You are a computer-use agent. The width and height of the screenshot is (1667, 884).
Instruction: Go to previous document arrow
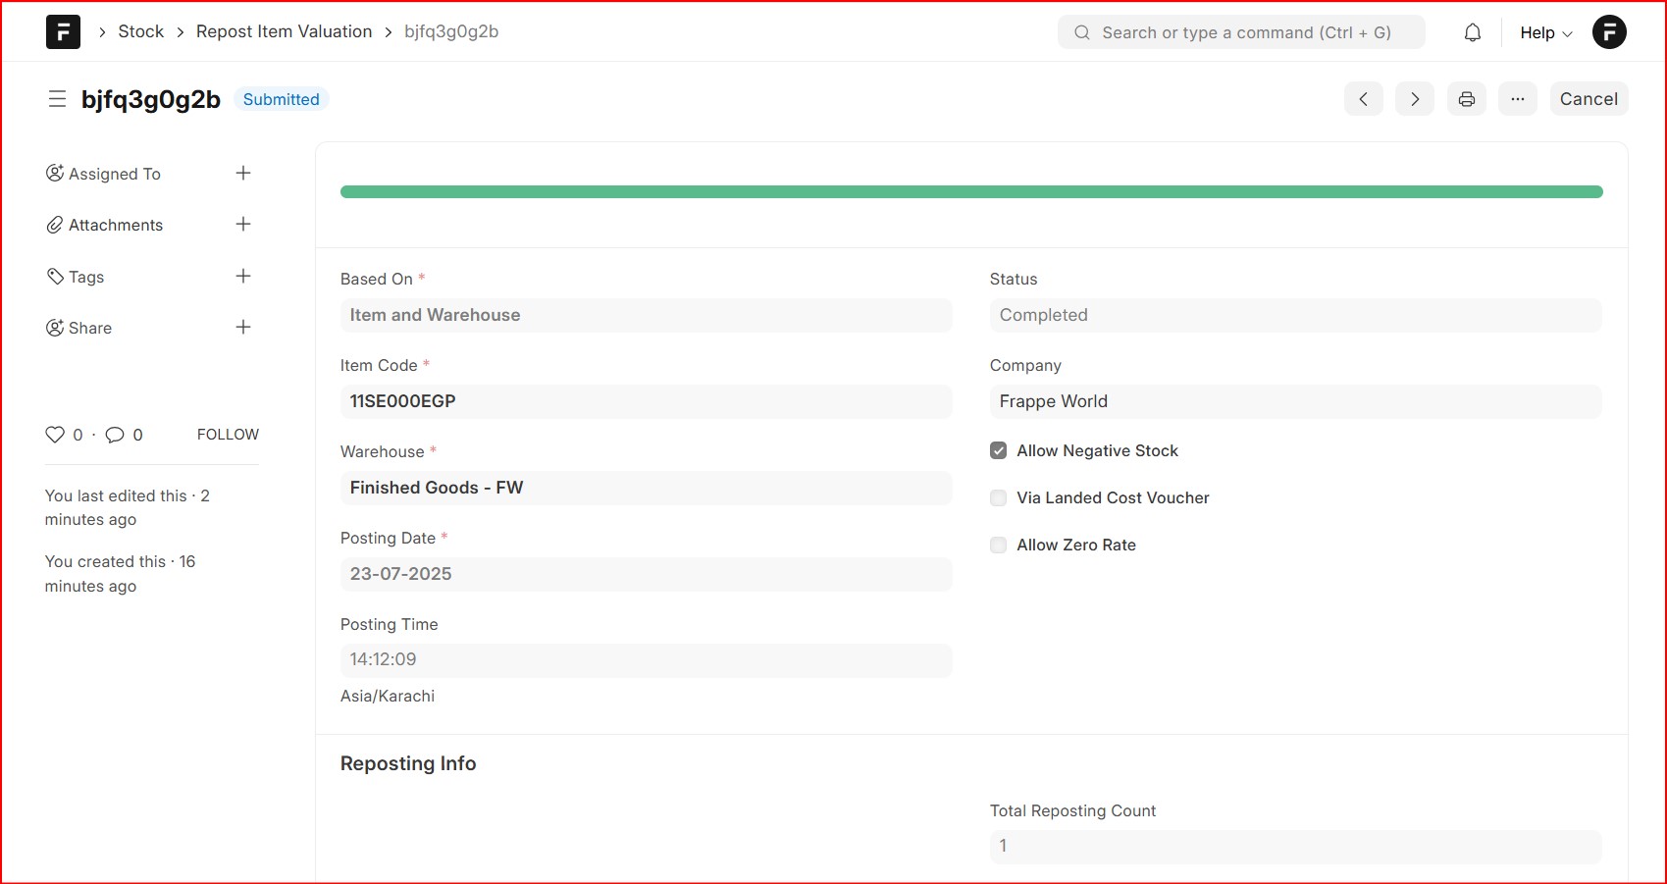tap(1364, 99)
